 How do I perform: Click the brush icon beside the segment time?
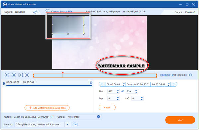[x=4, y=83]
